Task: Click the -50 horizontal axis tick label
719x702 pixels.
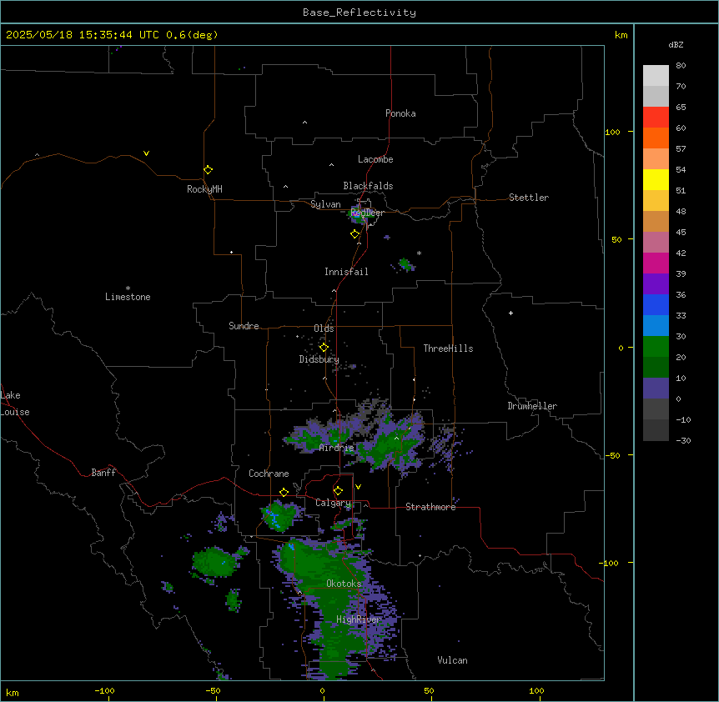Action: tap(213, 690)
